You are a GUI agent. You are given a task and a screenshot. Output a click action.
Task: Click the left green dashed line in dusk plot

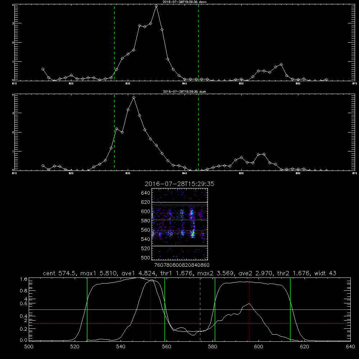pos(114,132)
